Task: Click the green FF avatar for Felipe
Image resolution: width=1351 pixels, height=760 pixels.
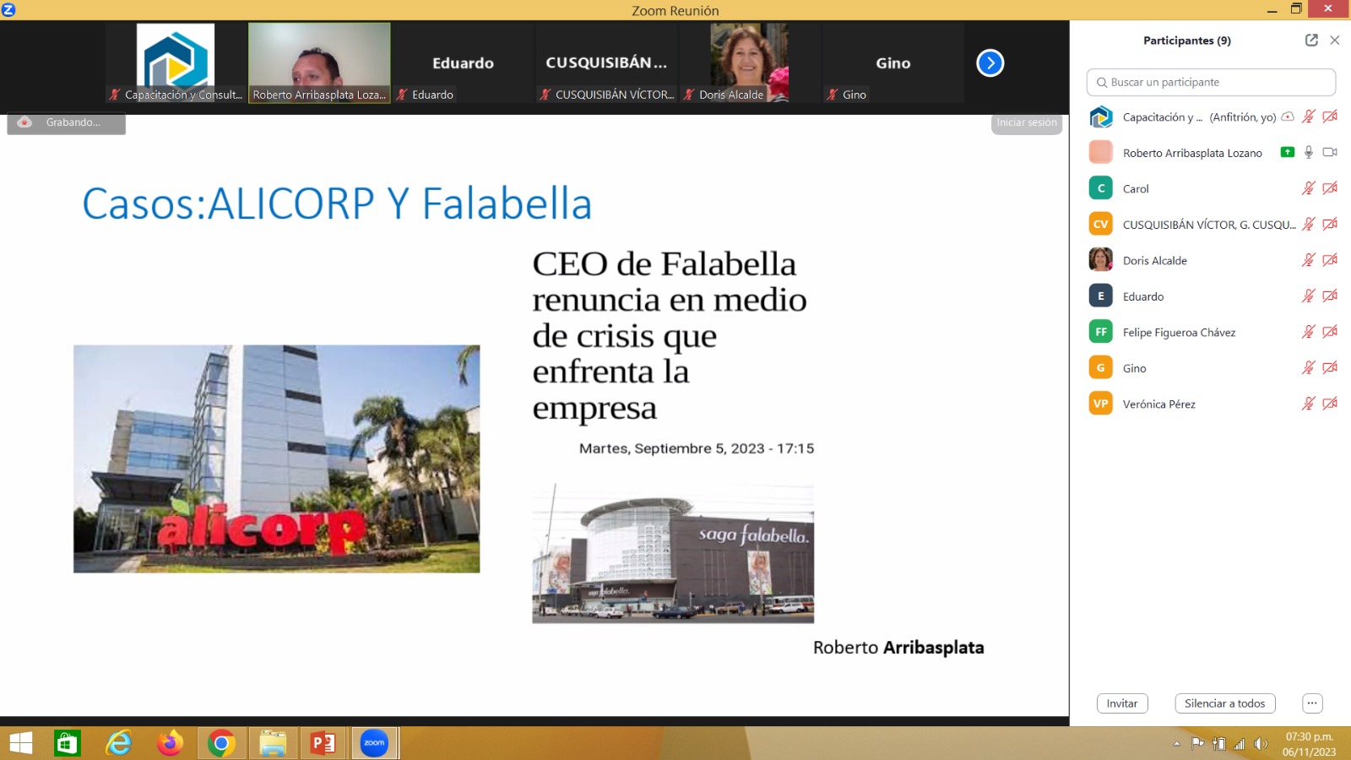Action: click(1101, 332)
